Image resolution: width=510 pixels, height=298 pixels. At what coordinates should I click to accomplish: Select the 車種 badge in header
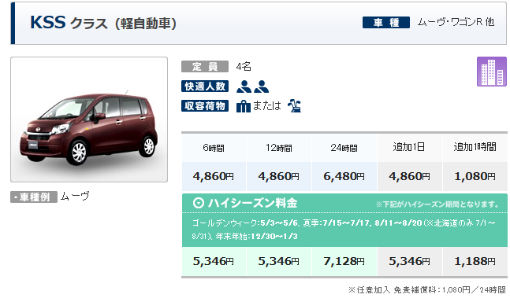pyautogui.click(x=386, y=22)
